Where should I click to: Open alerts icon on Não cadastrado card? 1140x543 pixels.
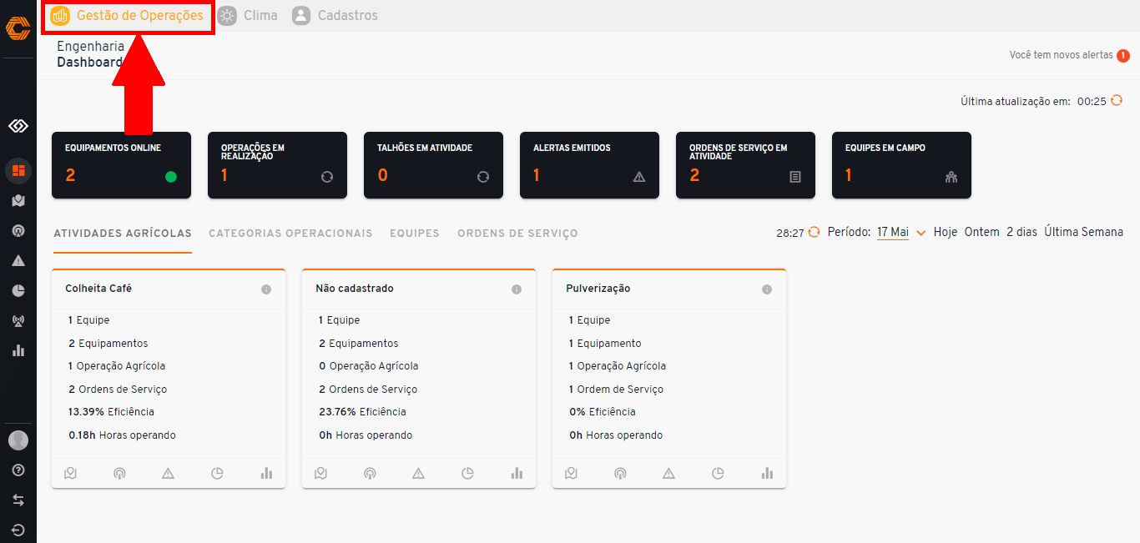[x=418, y=473]
